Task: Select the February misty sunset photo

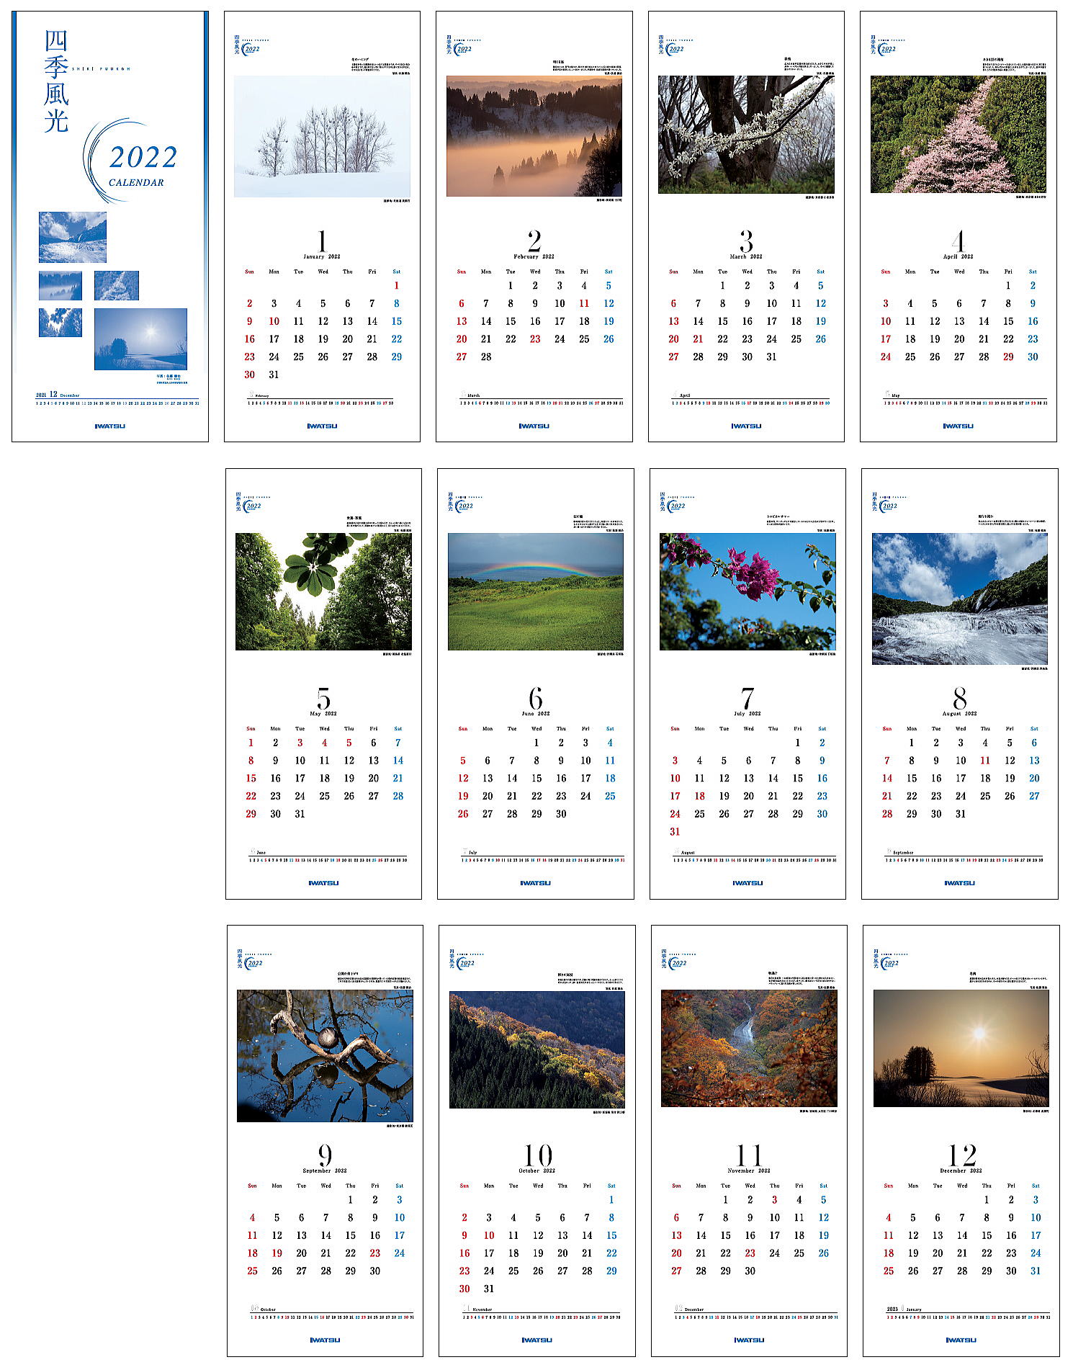Action: coord(534,136)
